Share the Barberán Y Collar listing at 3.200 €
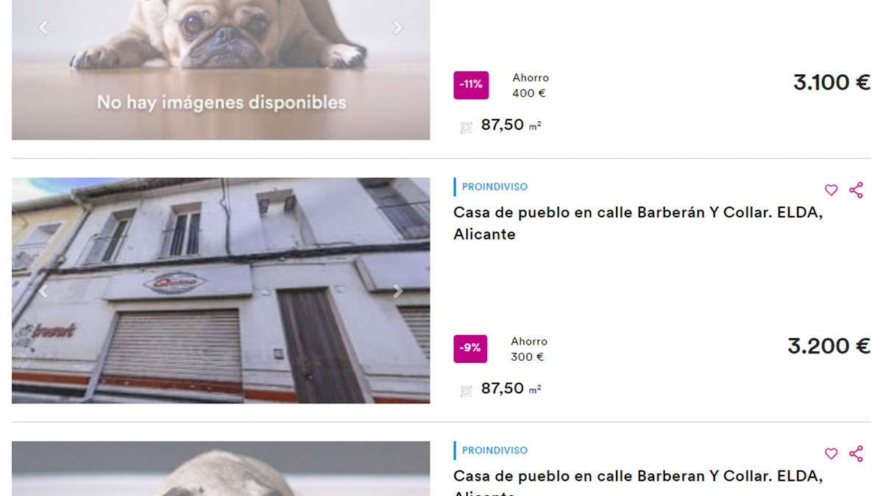The width and height of the screenshot is (883, 496). coord(856,190)
